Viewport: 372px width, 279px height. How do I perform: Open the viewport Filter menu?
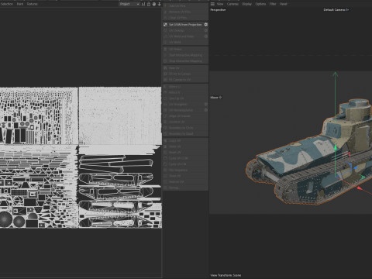(x=273, y=4)
